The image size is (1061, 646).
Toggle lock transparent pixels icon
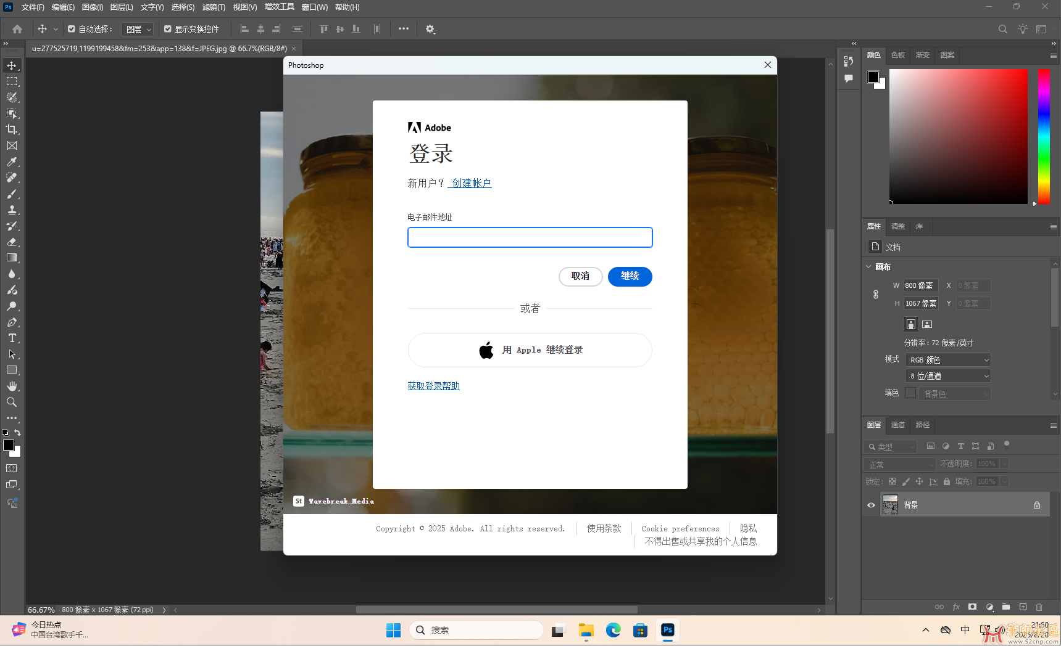point(892,481)
